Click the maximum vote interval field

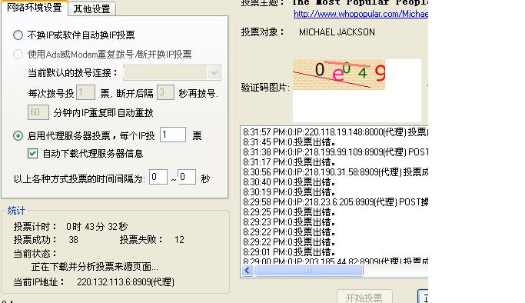[187, 177]
